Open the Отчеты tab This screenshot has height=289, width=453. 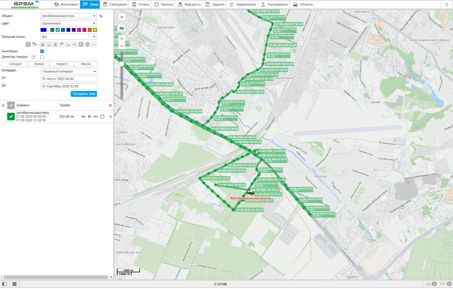pyautogui.click(x=141, y=5)
